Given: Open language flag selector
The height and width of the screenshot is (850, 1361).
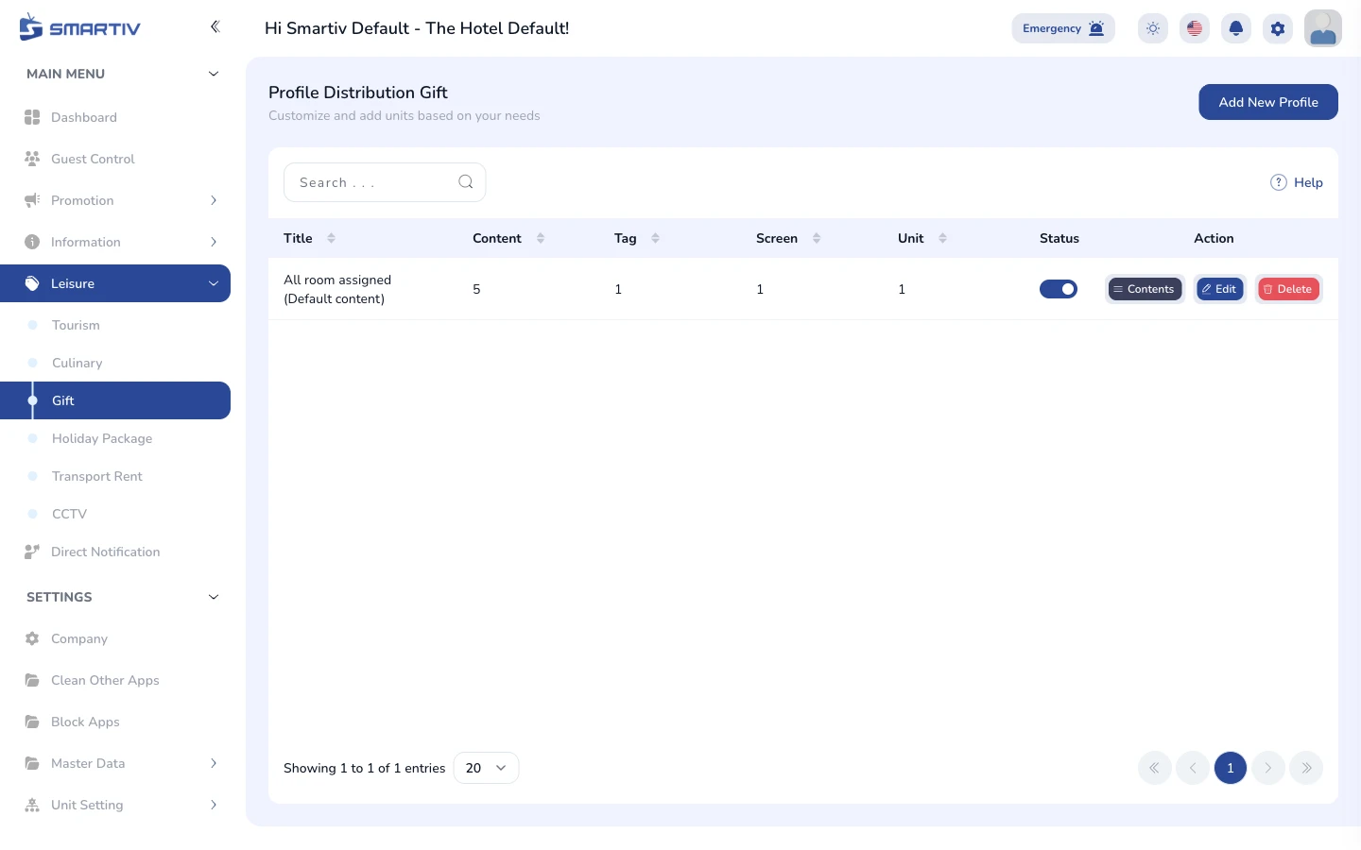Looking at the screenshot, I should (x=1195, y=28).
